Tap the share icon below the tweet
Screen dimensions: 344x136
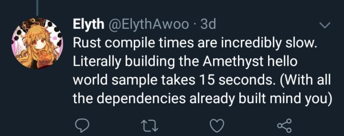click(284, 125)
